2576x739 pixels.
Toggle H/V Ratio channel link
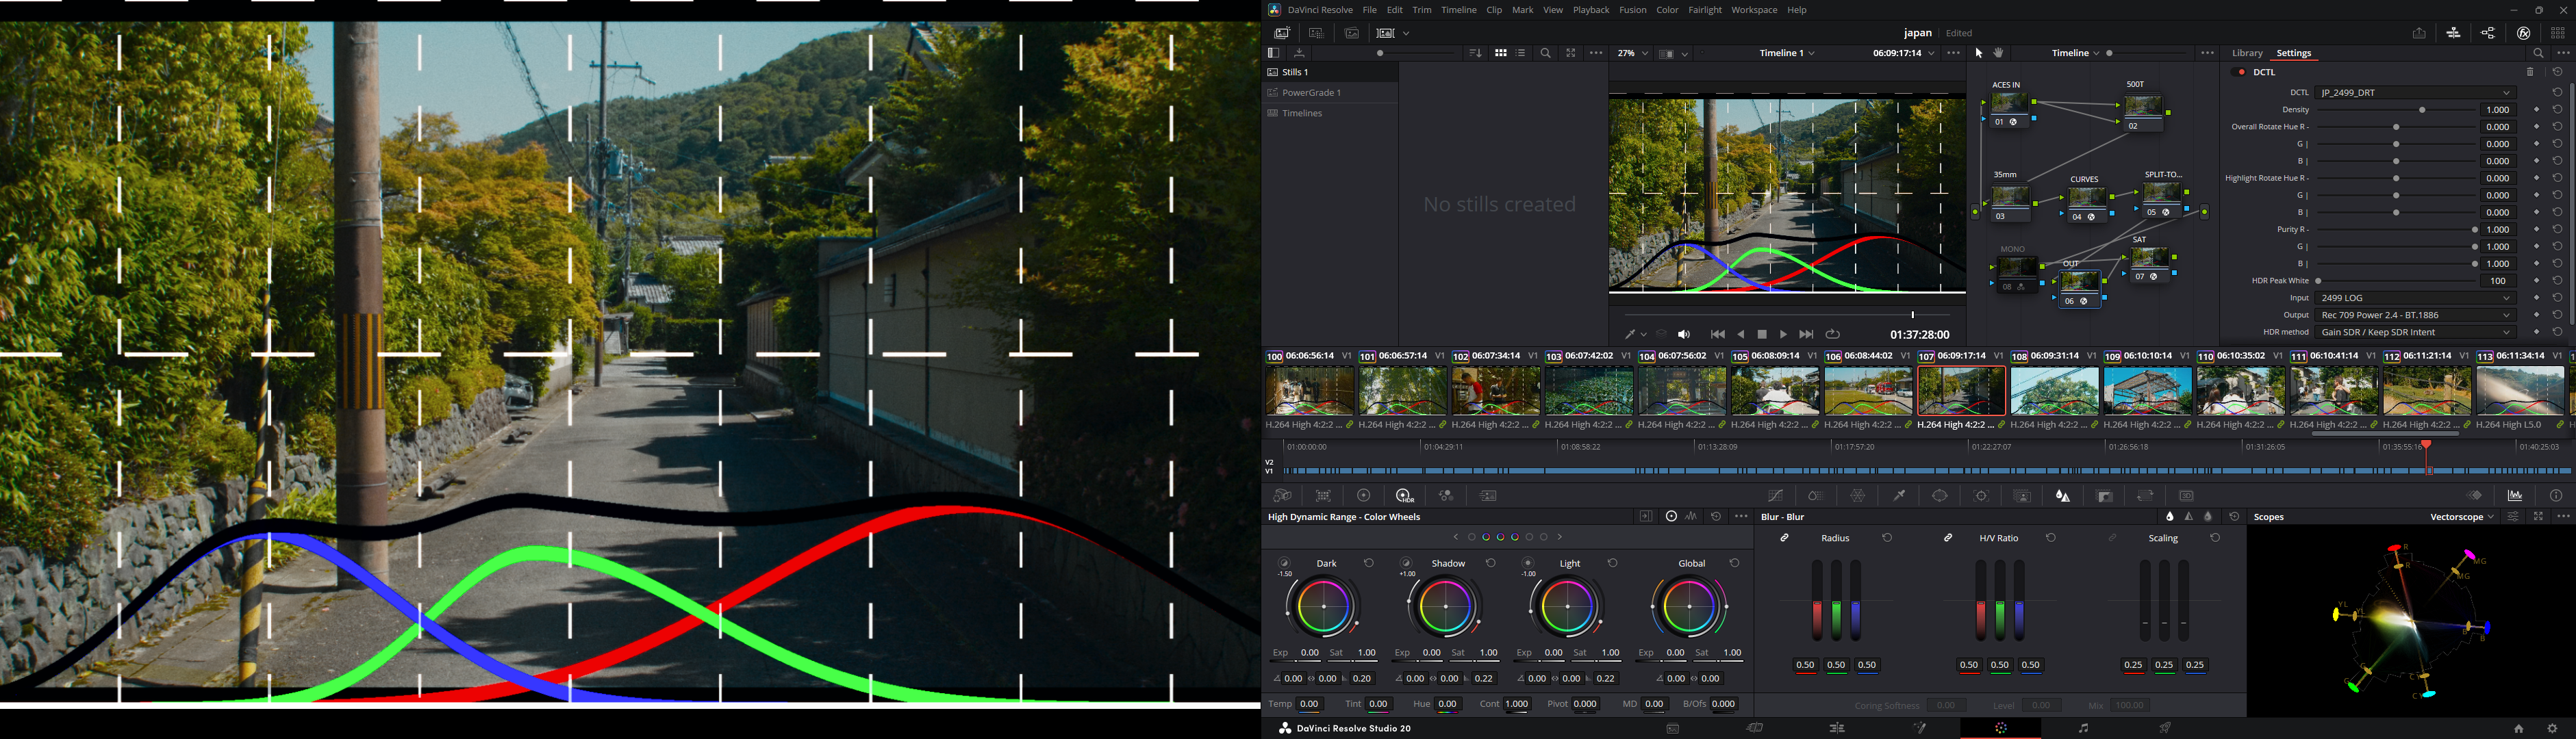(1949, 539)
